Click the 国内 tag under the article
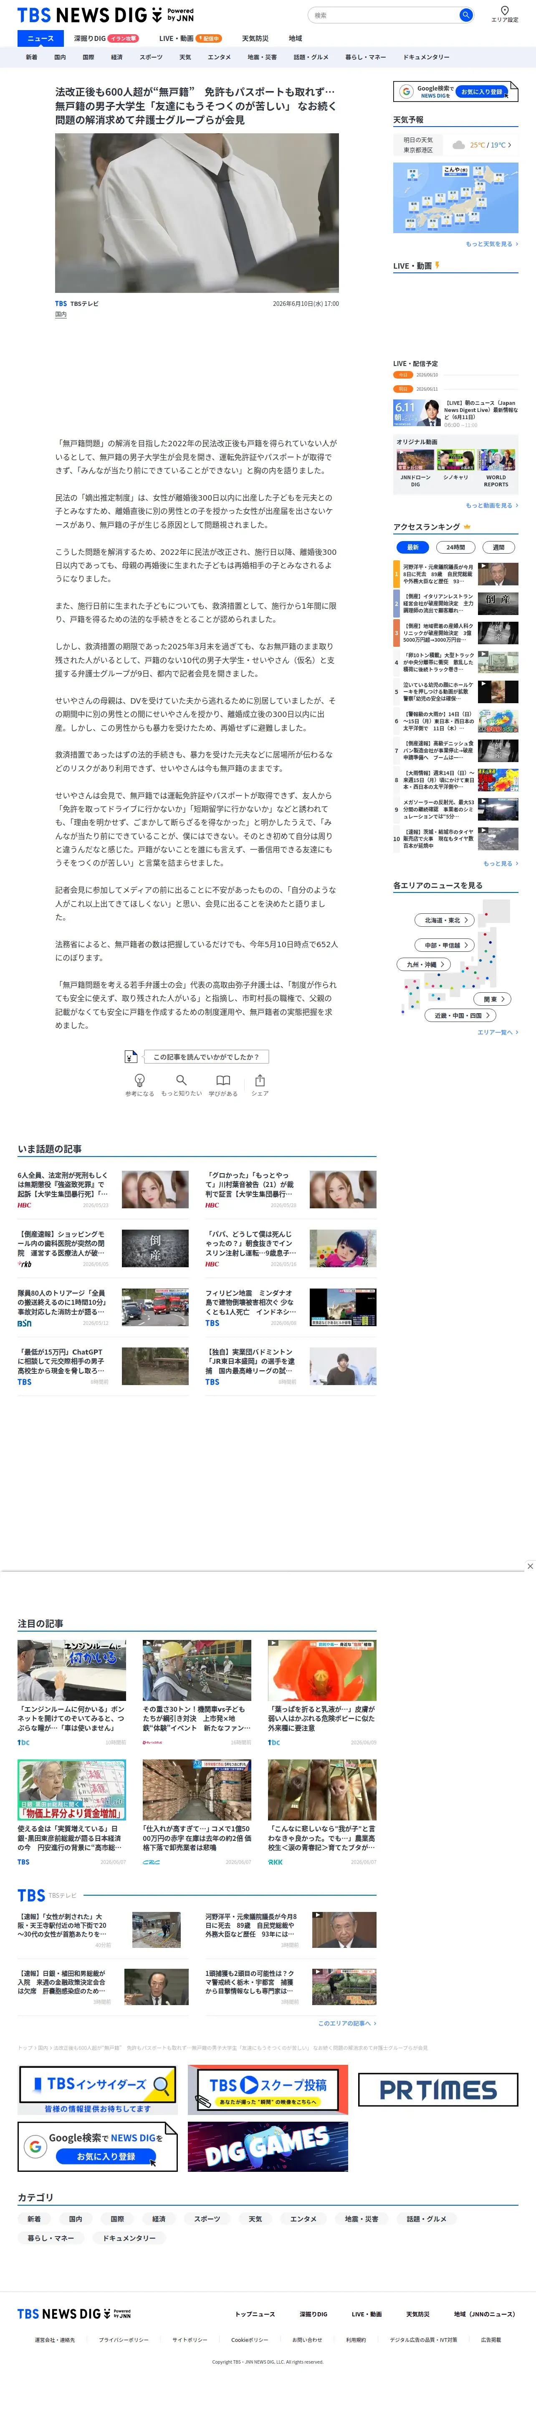The image size is (536, 2420). (x=60, y=315)
